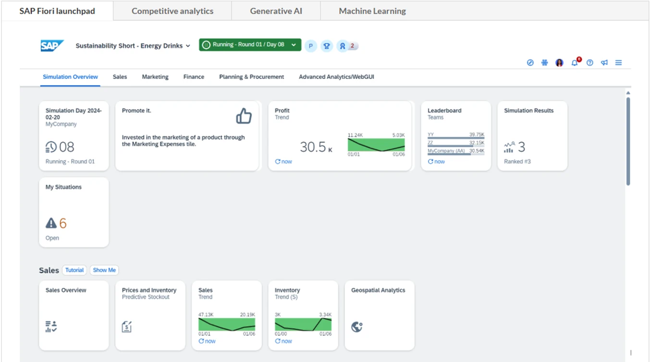650x362 pixels.
Task: Click the Sales Overview tile icon
Action: (51, 327)
